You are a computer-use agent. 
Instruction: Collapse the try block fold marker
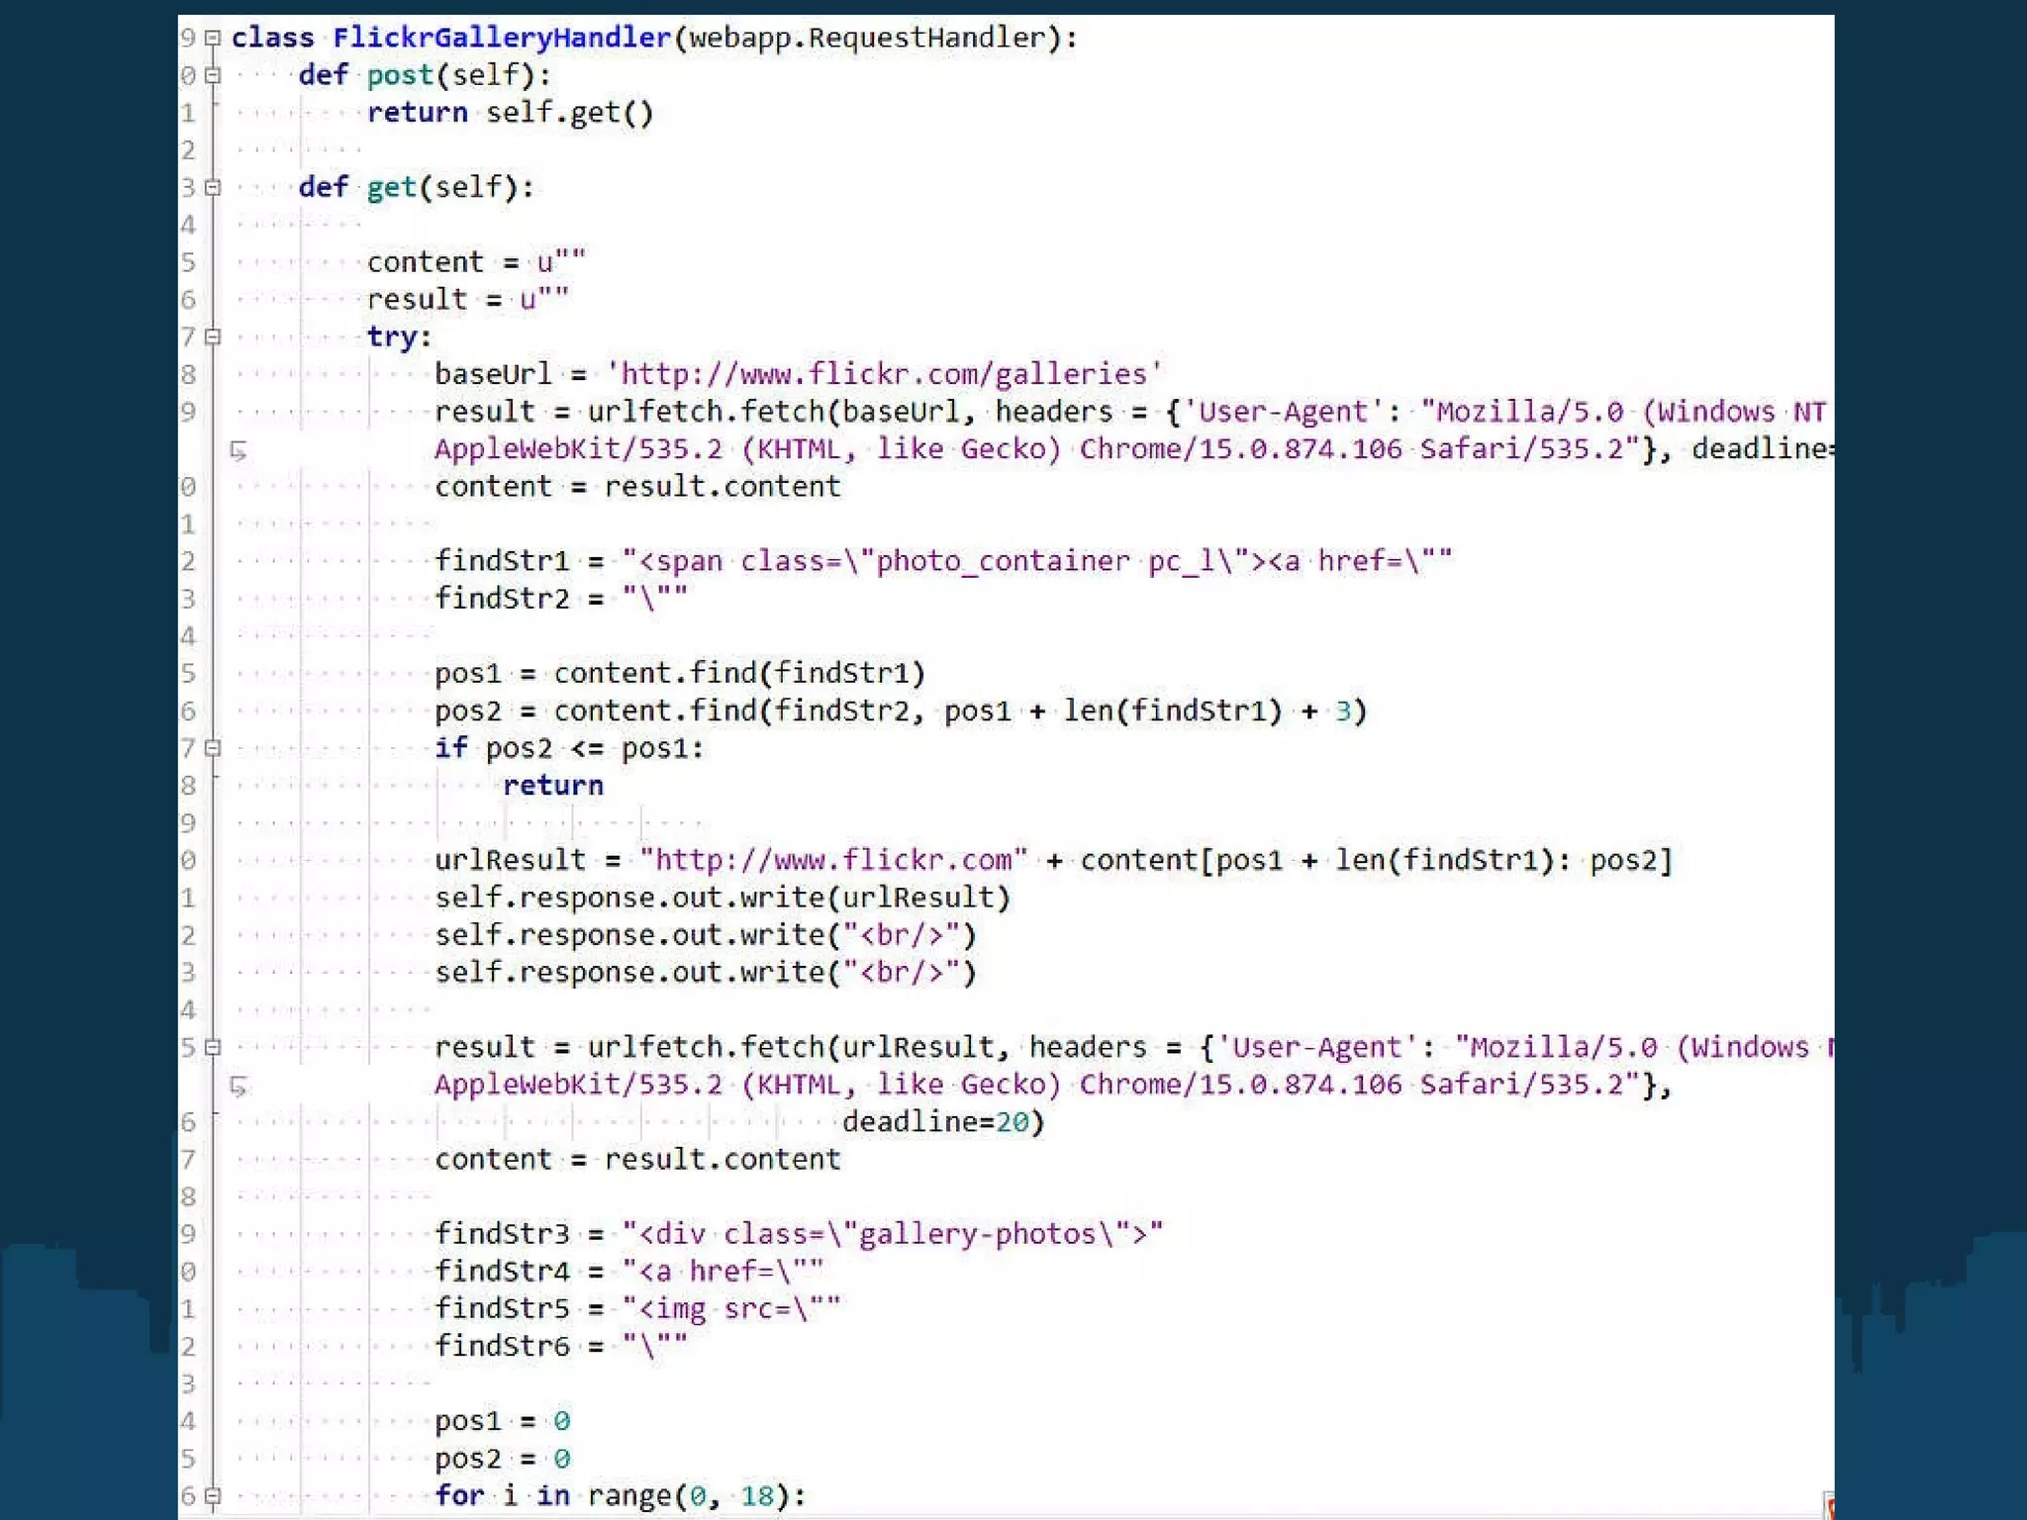click(x=213, y=336)
